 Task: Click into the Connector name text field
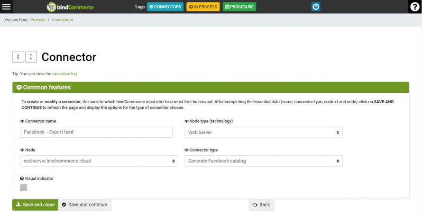pyautogui.click(x=96, y=132)
